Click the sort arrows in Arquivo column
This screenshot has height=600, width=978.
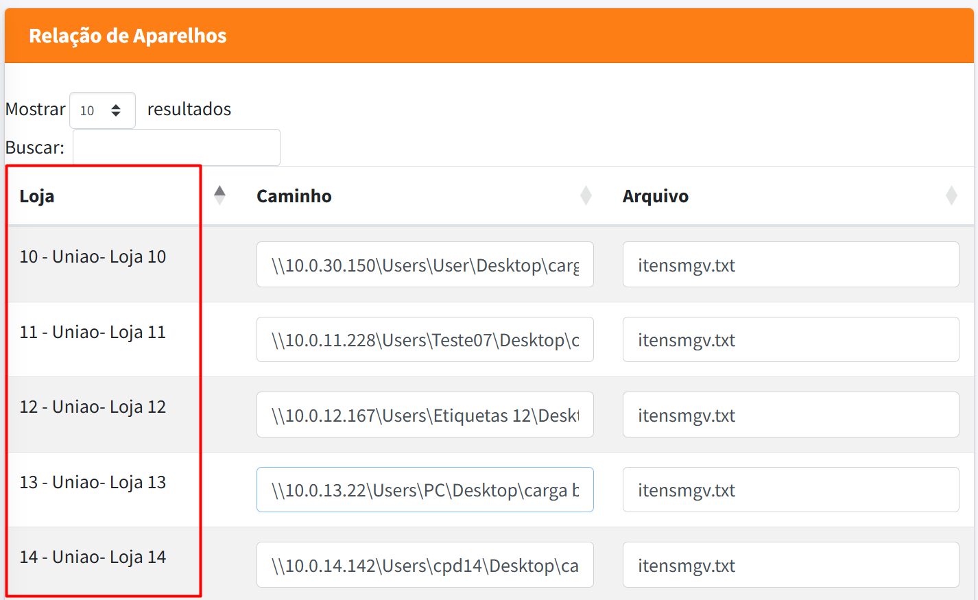coord(951,195)
